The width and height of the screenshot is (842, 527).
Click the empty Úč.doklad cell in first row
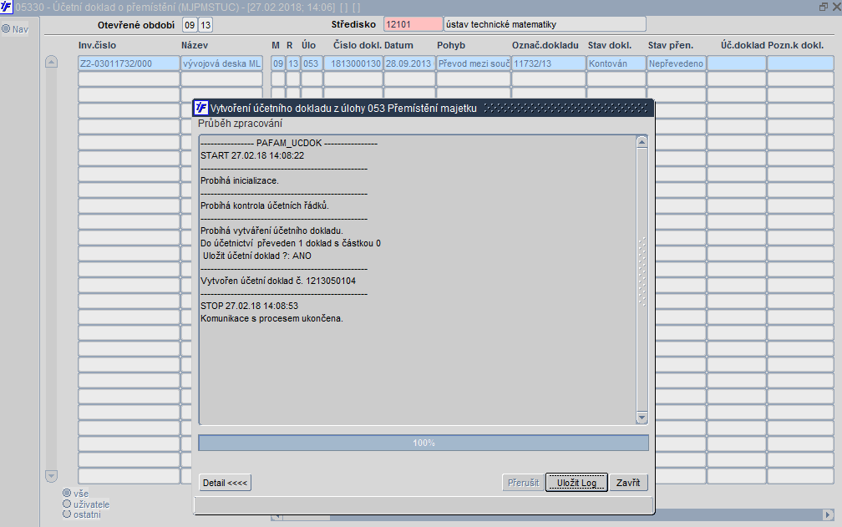(736, 63)
